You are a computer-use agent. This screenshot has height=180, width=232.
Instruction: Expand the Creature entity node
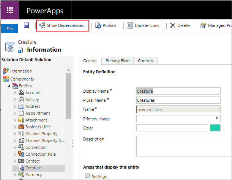click(15, 168)
